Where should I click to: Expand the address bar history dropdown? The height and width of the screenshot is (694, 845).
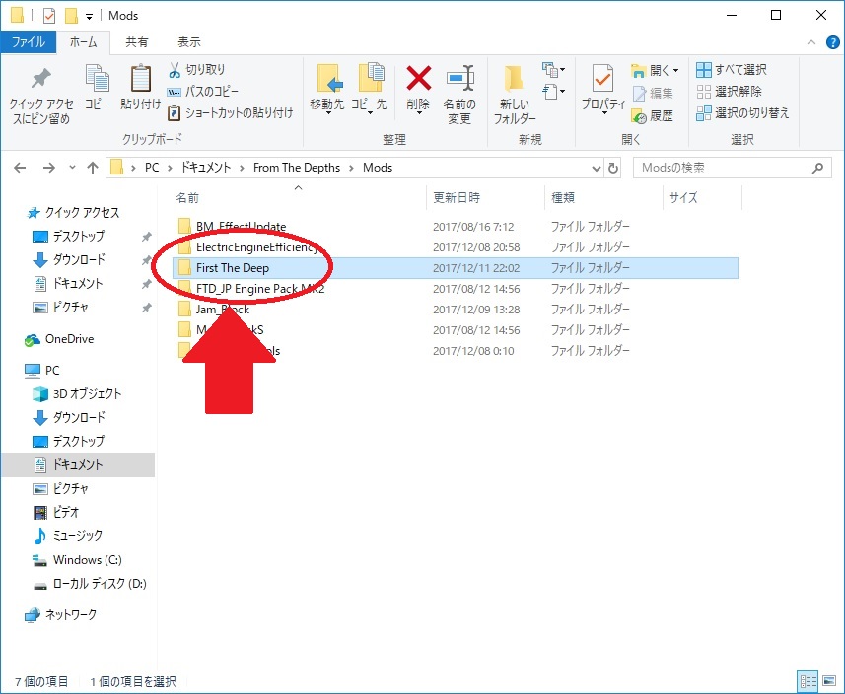tap(596, 168)
